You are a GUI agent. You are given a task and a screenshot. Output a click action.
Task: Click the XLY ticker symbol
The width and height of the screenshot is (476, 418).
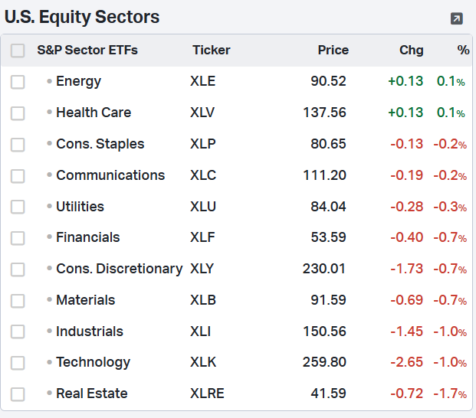[x=203, y=269]
